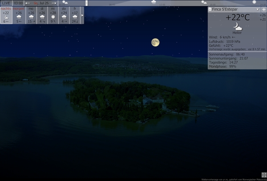267x181 pixels.
Task: Go to previous day with left arrow
Action: tap(28, 3)
